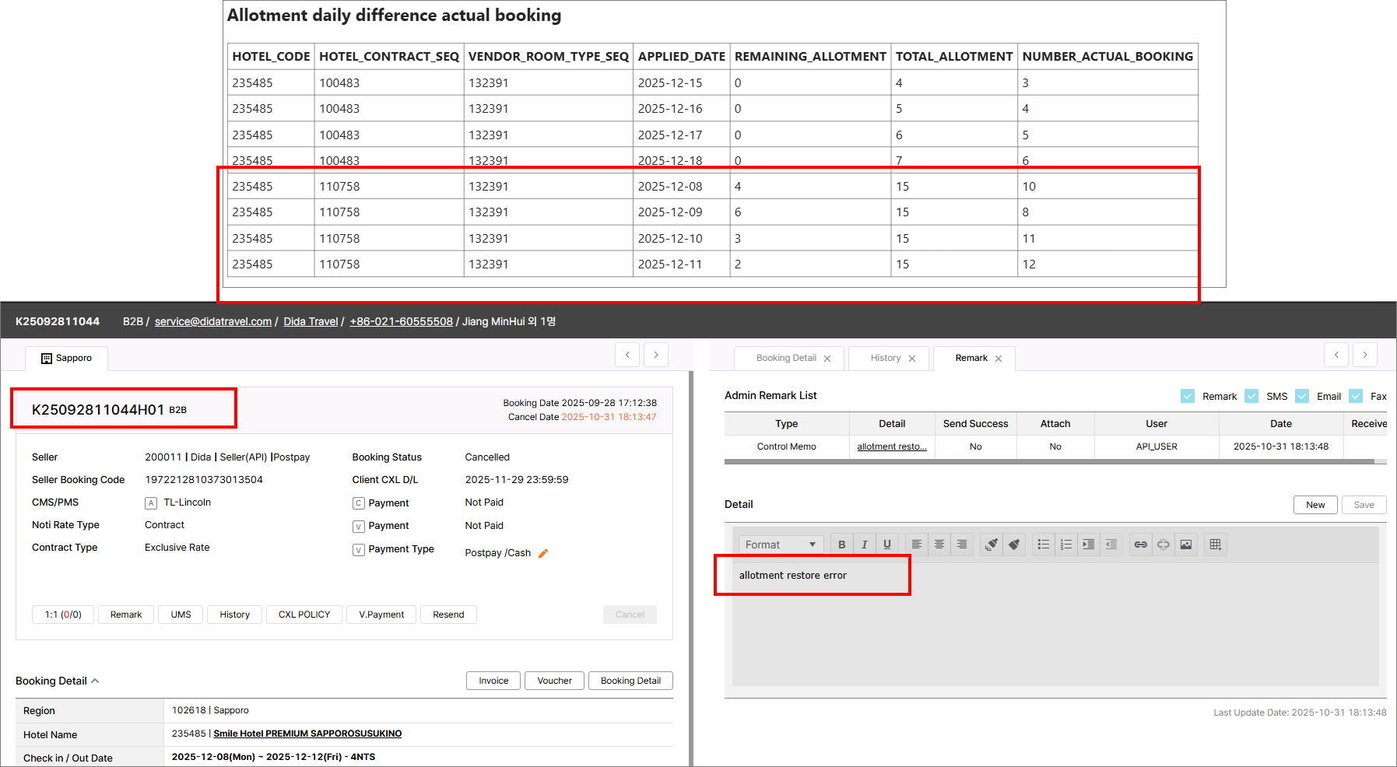The height and width of the screenshot is (767, 1397).
Task: Click the underline formatting icon
Action: coord(886,545)
